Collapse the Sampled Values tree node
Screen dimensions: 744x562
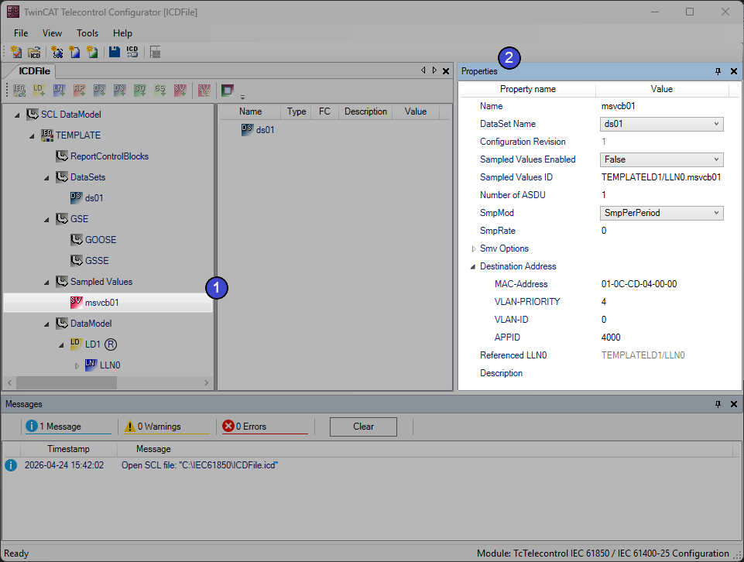coord(47,282)
